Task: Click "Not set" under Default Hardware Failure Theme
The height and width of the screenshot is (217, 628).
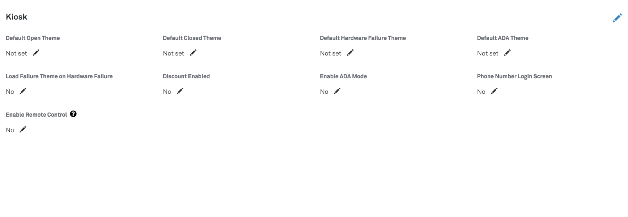Action: click(331, 53)
